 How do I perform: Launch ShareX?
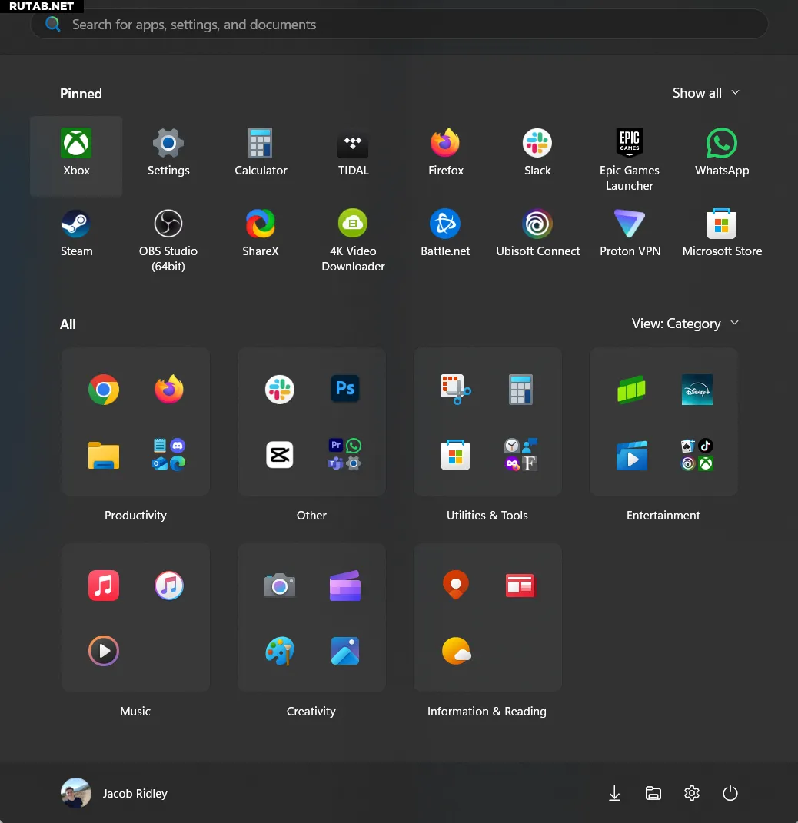pyautogui.click(x=261, y=235)
